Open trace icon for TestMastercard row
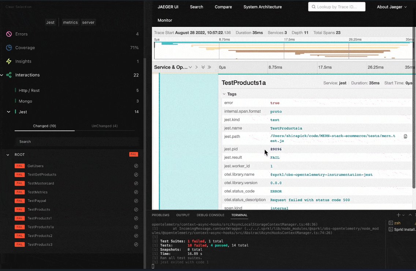The image size is (416, 271). (136, 183)
